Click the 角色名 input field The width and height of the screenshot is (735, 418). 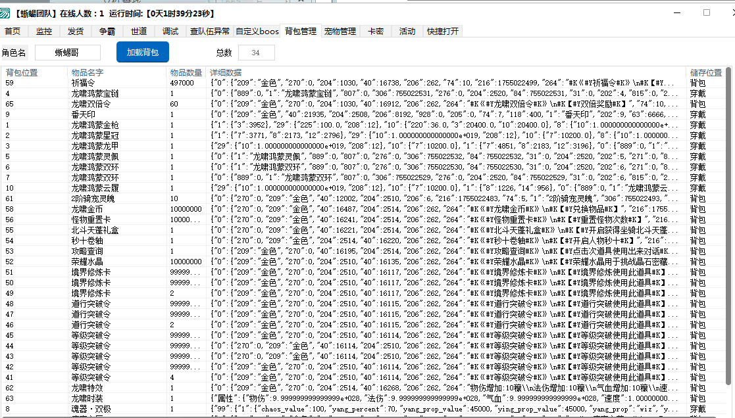tap(68, 53)
